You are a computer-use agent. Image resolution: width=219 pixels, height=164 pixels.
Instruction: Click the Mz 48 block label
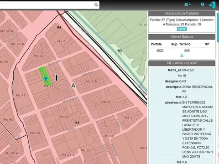[35, 133]
